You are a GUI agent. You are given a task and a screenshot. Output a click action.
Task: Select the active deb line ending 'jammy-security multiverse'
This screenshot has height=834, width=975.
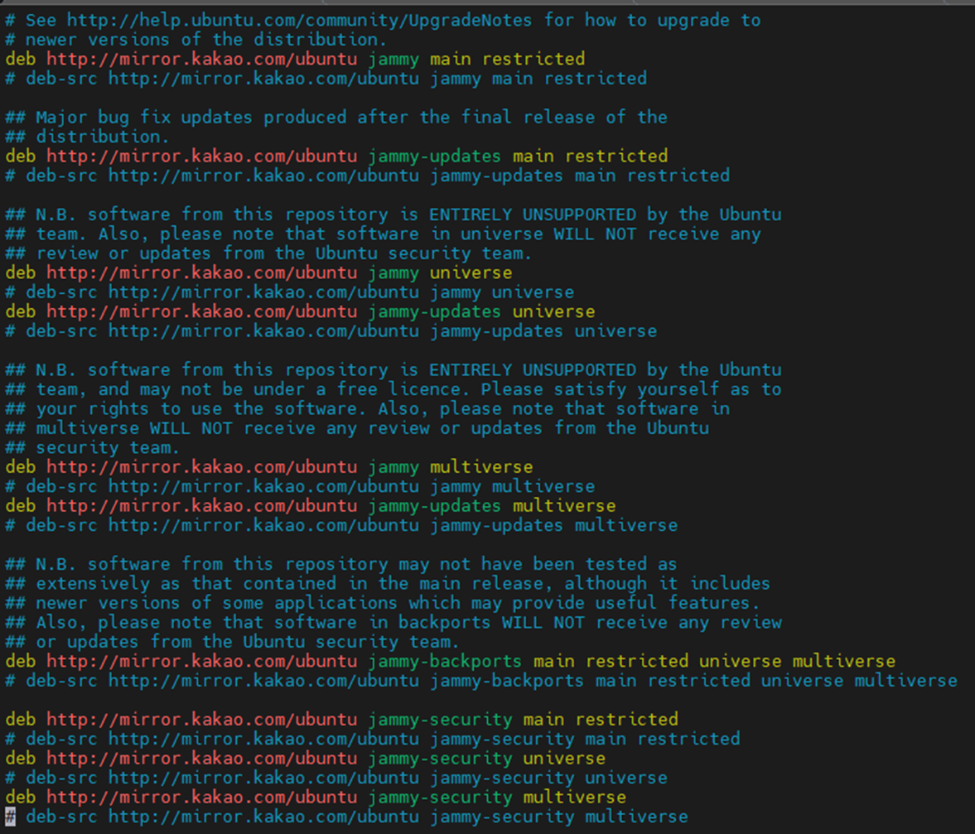coord(316,797)
